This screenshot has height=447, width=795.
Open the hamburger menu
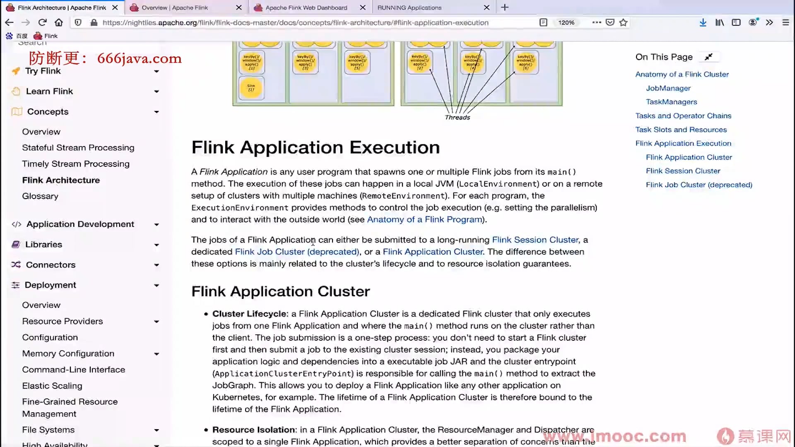pos(785,22)
